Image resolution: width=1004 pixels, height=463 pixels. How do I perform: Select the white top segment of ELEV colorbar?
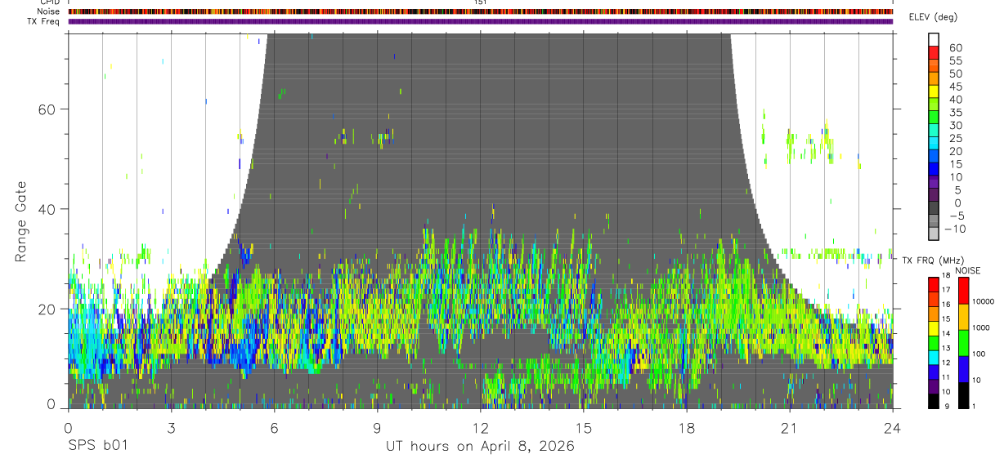(x=933, y=39)
